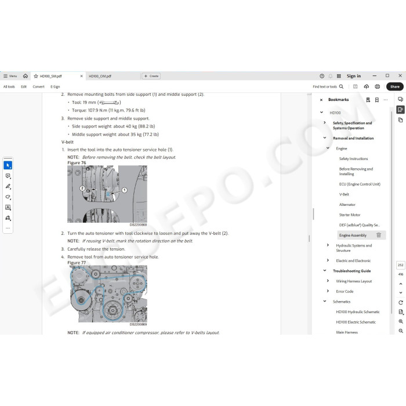This screenshot has height=406, width=406.
Task: Open the Safety Instructions bookmark
Action: click(x=353, y=159)
